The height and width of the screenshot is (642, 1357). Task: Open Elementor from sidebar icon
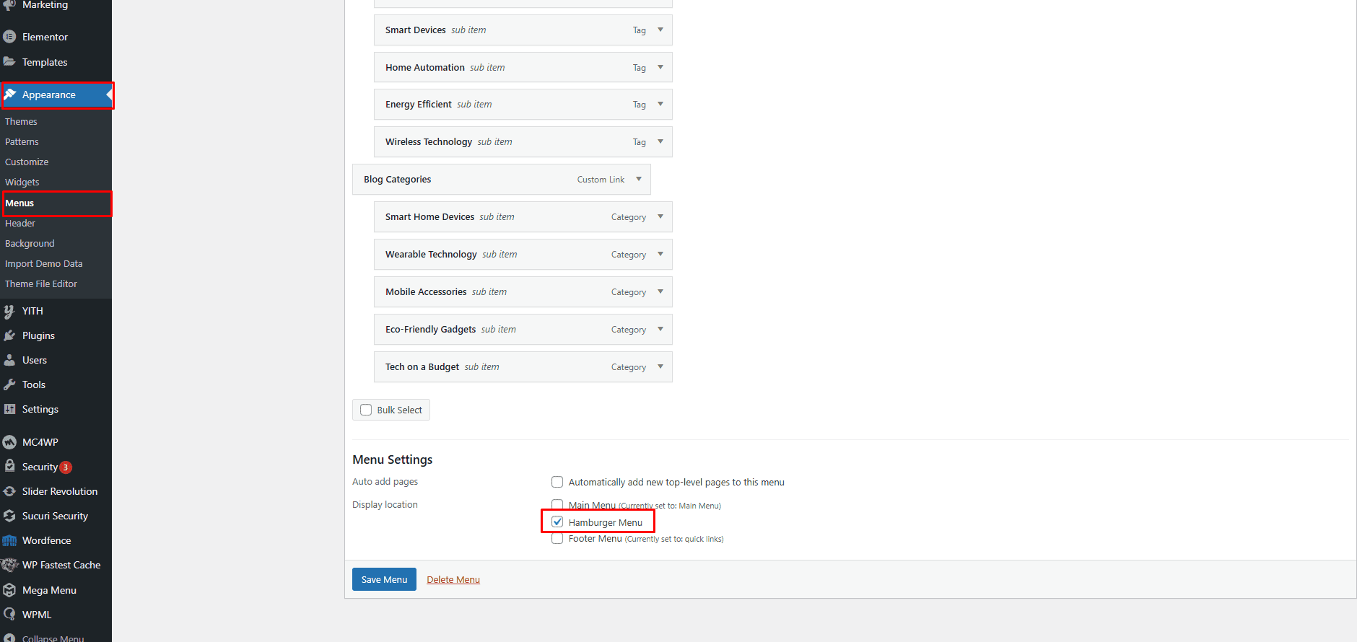tap(9, 37)
